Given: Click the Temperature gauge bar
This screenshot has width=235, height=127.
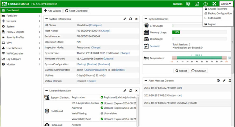Looking at the screenshot, I should (x=199, y=58).
